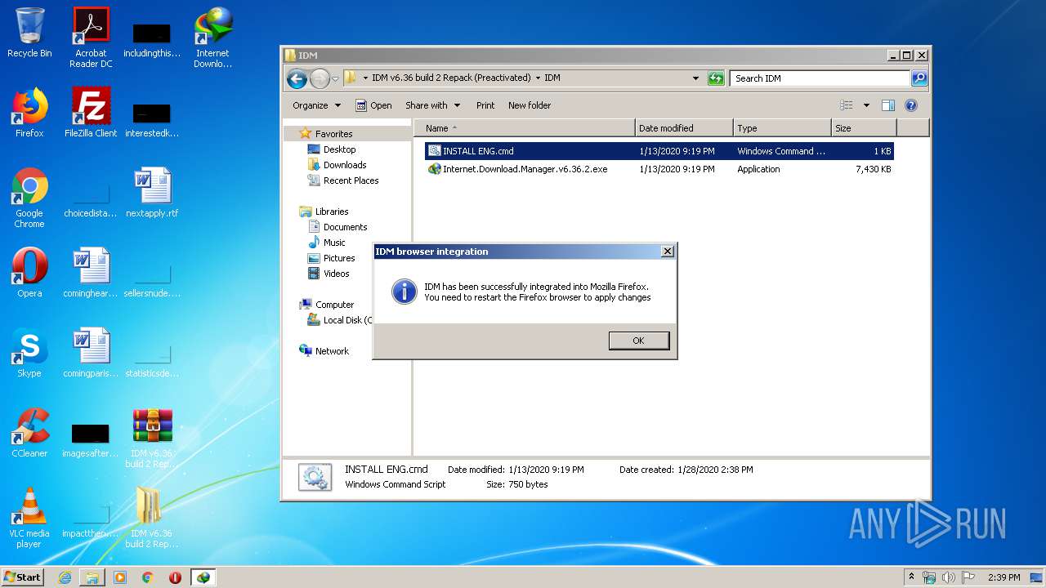Click breadcrumb IDM v6.36 build 2 Repack (Preactivated)
The image size is (1046, 588).
pos(451,78)
